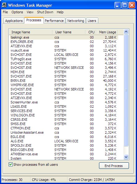This screenshot has height=184, width=137.
Task: Click the process list scrollbar thumb
Action: [x=126, y=90]
